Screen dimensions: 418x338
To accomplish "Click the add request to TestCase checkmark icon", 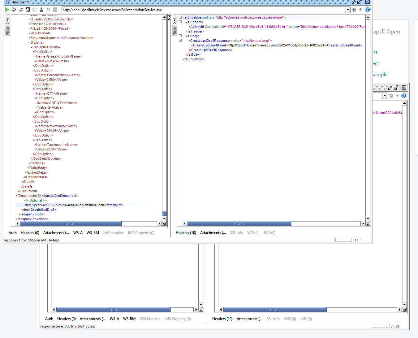I will pyautogui.click(x=14, y=10).
